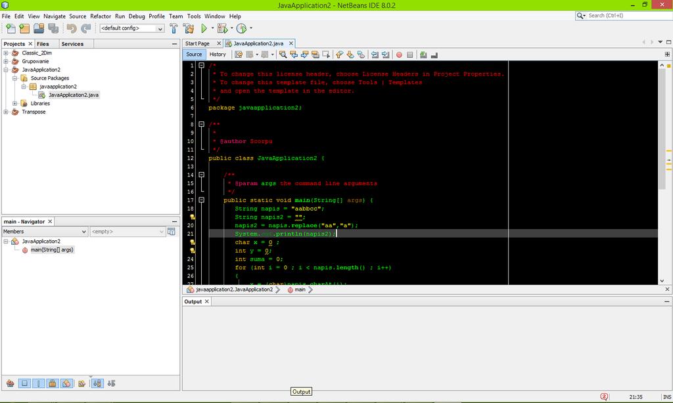
Task: Click the Find Next Occurrence icon
Action: coord(305,54)
